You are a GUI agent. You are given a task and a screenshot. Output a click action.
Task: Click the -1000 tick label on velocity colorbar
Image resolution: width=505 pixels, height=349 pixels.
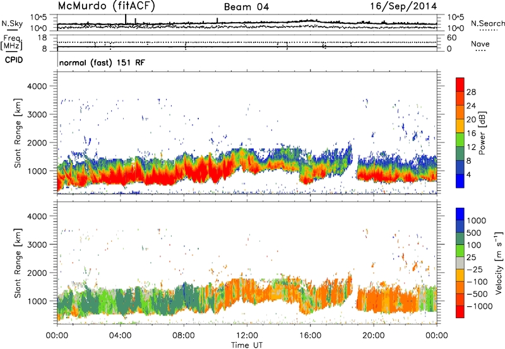coord(480,306)
